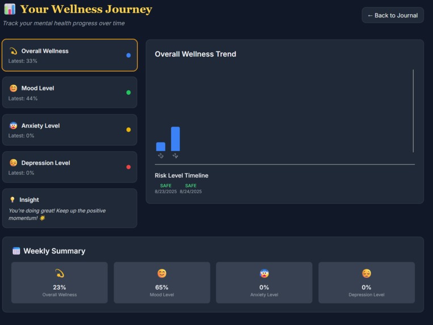Go back using the Back to Journal button
Image resolution: width=433 pixels, height=325 pixels.
393,15
